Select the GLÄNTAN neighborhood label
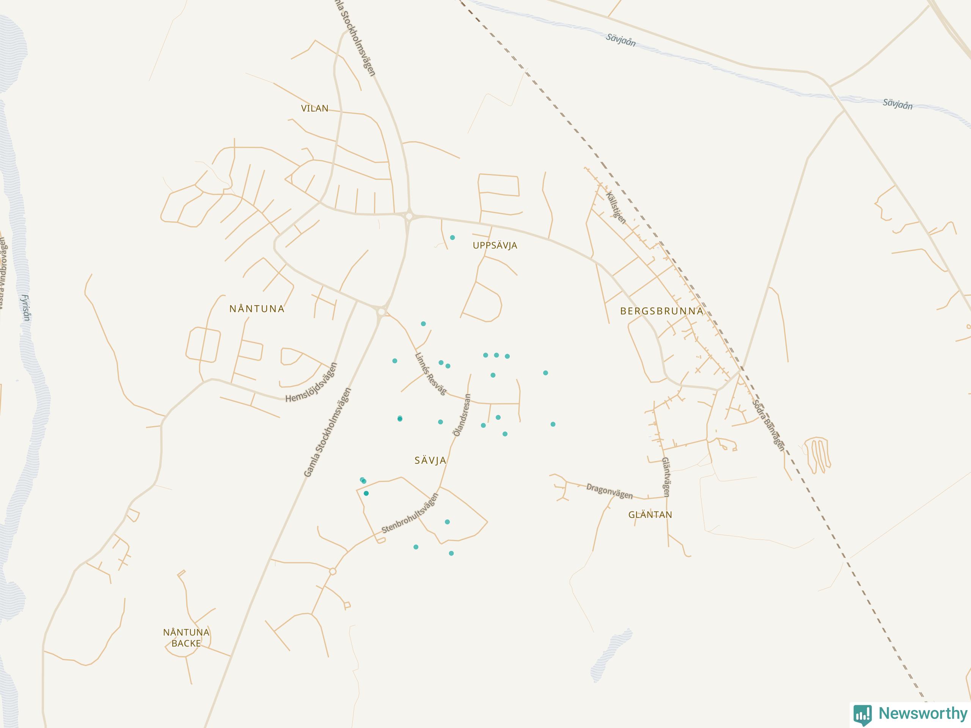Screen dimensions: 971x728 (x=650, y=515)
